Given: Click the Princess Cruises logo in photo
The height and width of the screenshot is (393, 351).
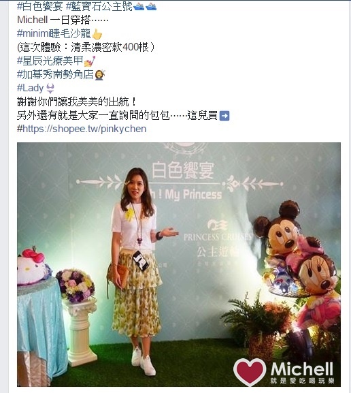Looking at the screenshot, I should point(217,231).
